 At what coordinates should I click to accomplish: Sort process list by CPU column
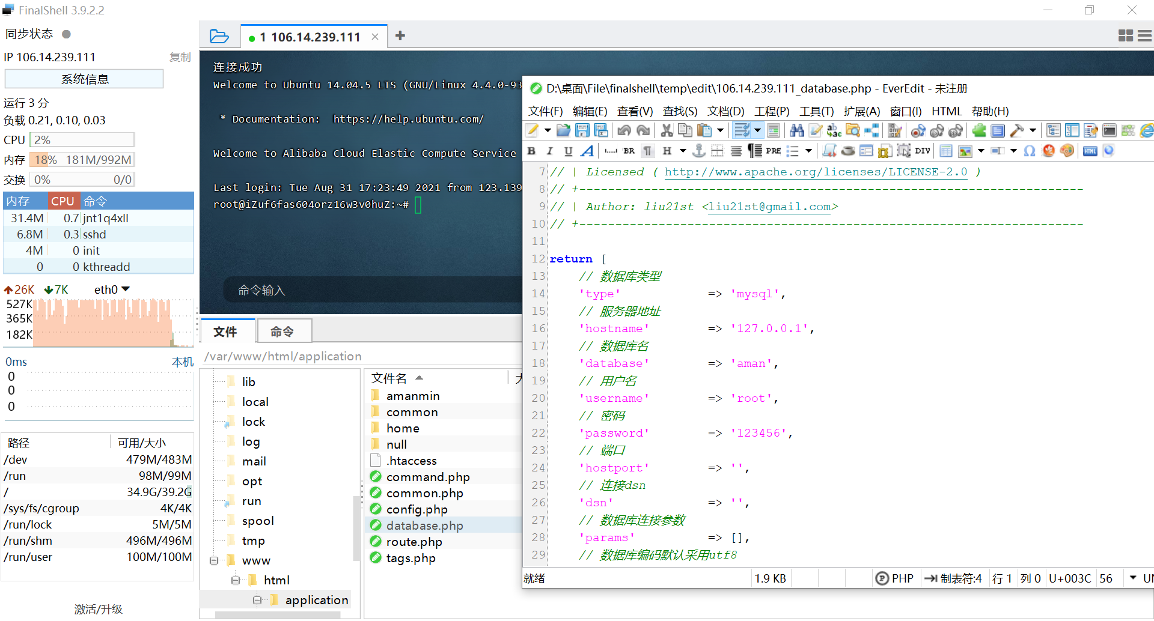coord(63,201)
